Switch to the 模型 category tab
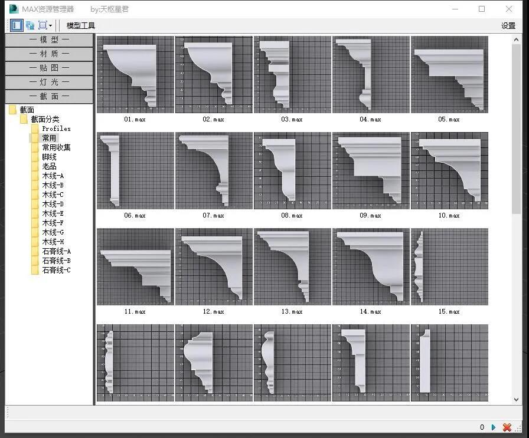The width and height of the screenshot is (529, 438). pos(50,39)
